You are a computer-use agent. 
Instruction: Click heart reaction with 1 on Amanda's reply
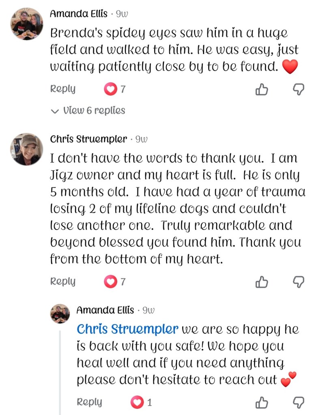tap(137, 402)
